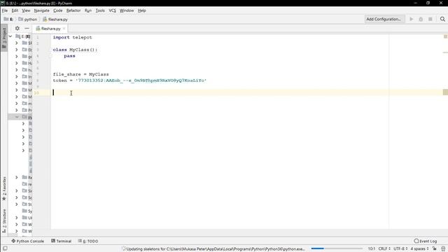The height and width of the screenshot is (252, 448).
Task: Click the horizontal scrollbar under the project tree
Action: click(13, 236)
